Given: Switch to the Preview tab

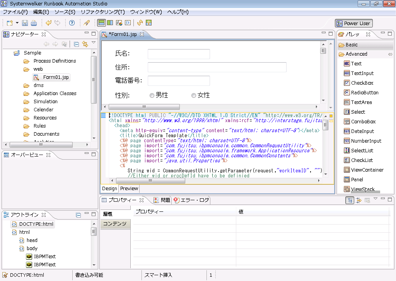Looking at the screenshot, I should pyautogui.click(x=129, y=189).
